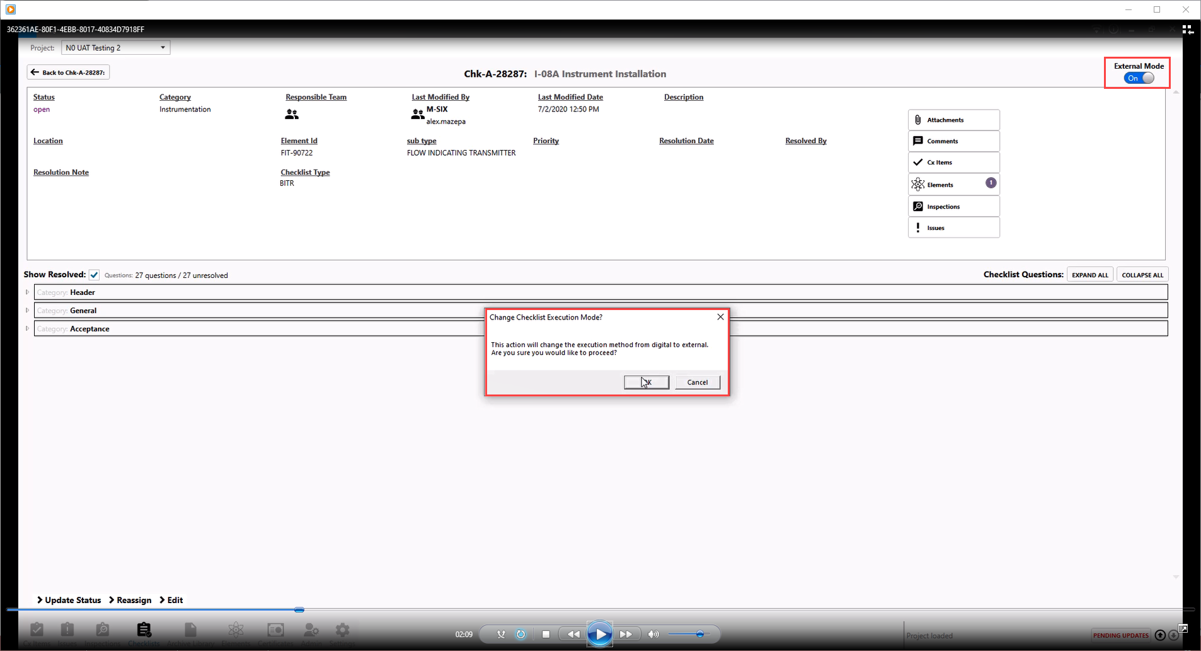Open Cx Items panel
Viewport: 1201px width, 651px height.
953,163
